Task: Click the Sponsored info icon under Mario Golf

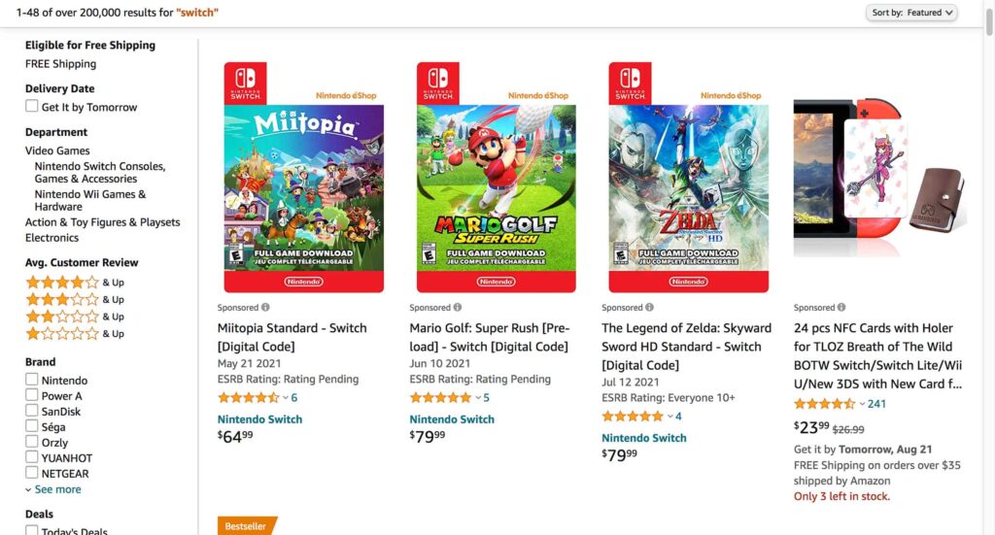Action: (x=458, y=308)
